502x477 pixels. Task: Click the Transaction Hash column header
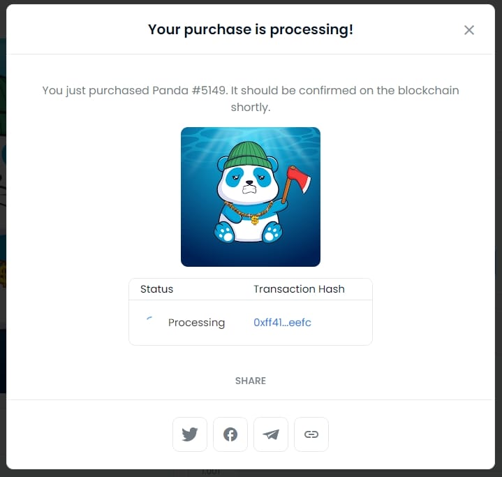[x=299, y=289]
